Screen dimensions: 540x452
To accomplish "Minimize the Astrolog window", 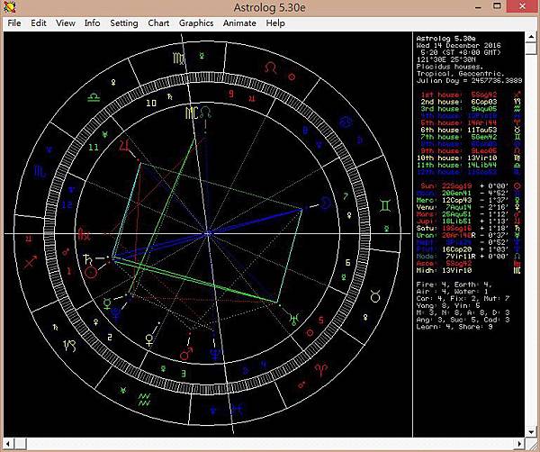I will click(478, 6).
